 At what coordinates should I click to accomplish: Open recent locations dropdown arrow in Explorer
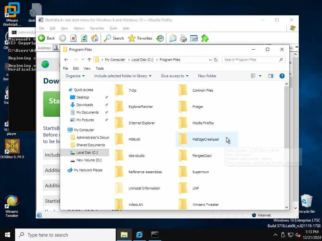(x=83, y=60)
